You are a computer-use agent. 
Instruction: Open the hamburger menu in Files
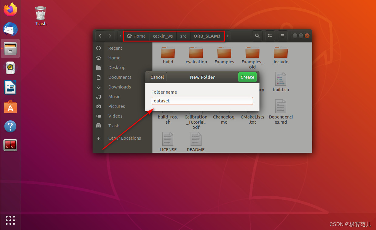(283, 36)
